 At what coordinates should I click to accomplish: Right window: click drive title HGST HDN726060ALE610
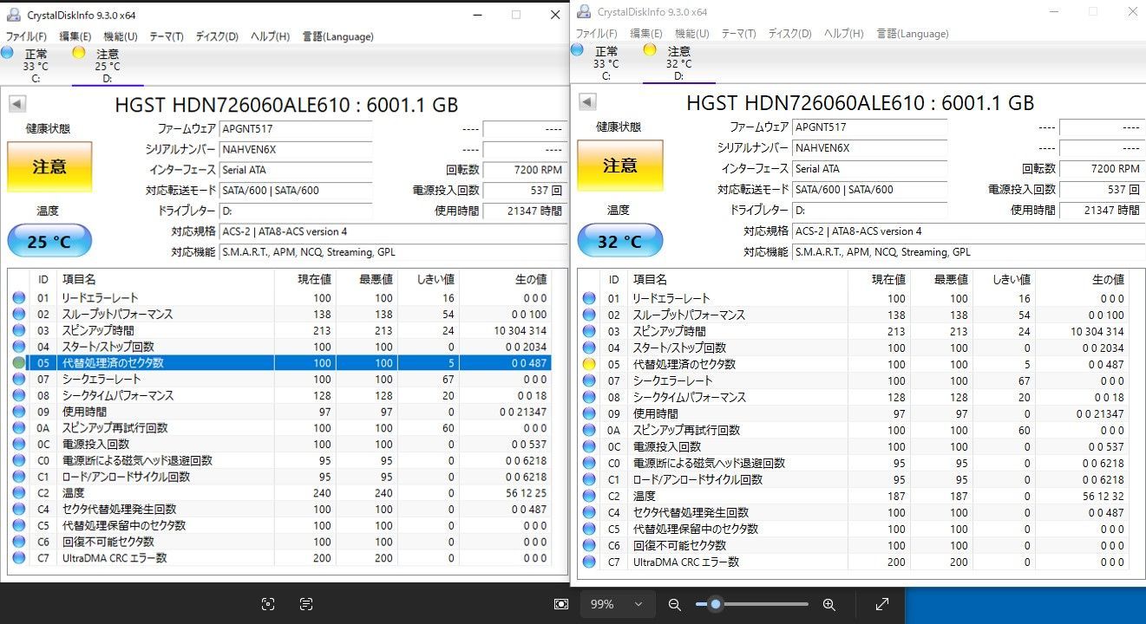[x=861, y=102]
